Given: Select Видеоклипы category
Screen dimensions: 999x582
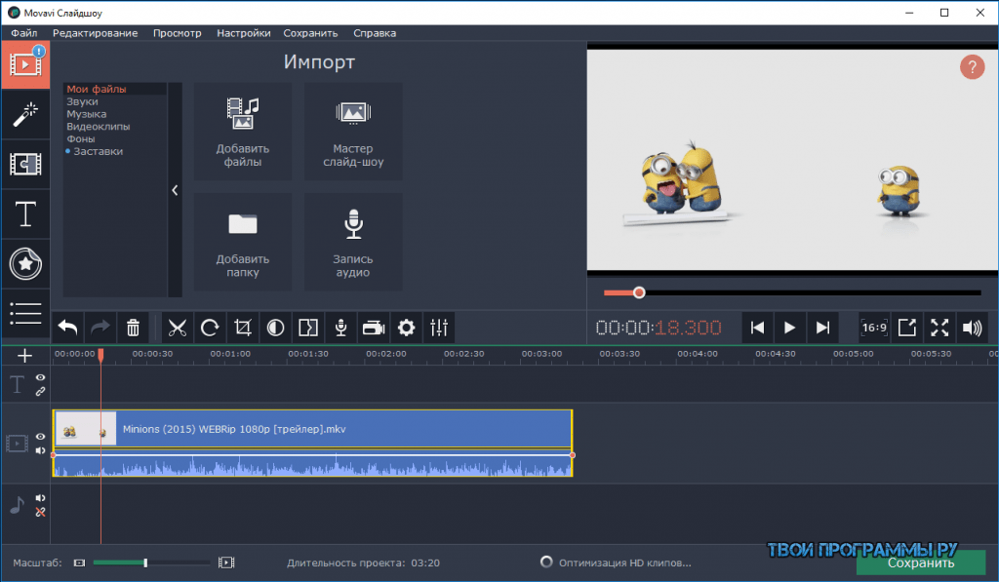Looking at the screenshot, I should click(99, 126).
